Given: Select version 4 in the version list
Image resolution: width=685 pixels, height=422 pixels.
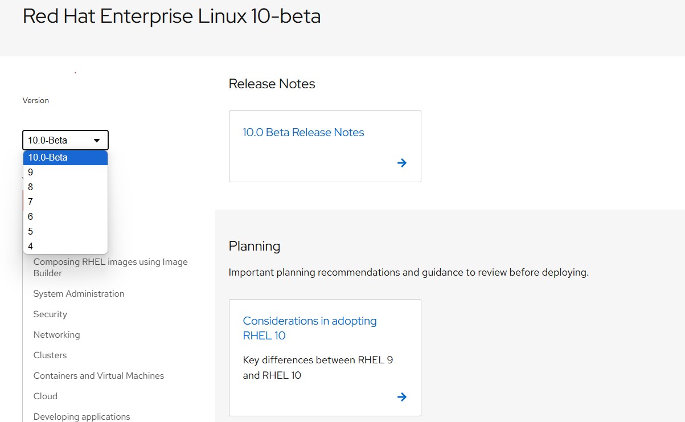Looking at the screenshot, I should (65, 246).
